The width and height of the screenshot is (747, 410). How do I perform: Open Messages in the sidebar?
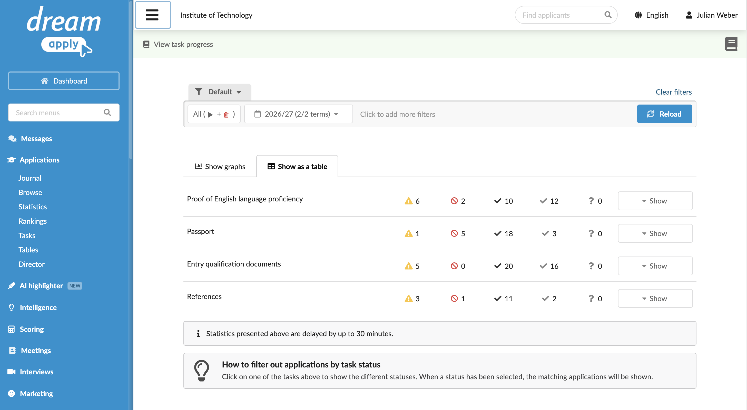pyautogui.click(x=30, y=138)
